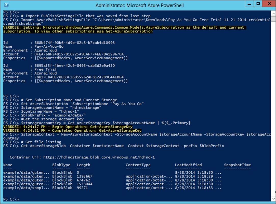This screenshot has width=276, height=204.
Task: Click the blob length value 1573044
Action: pos(85,184)
